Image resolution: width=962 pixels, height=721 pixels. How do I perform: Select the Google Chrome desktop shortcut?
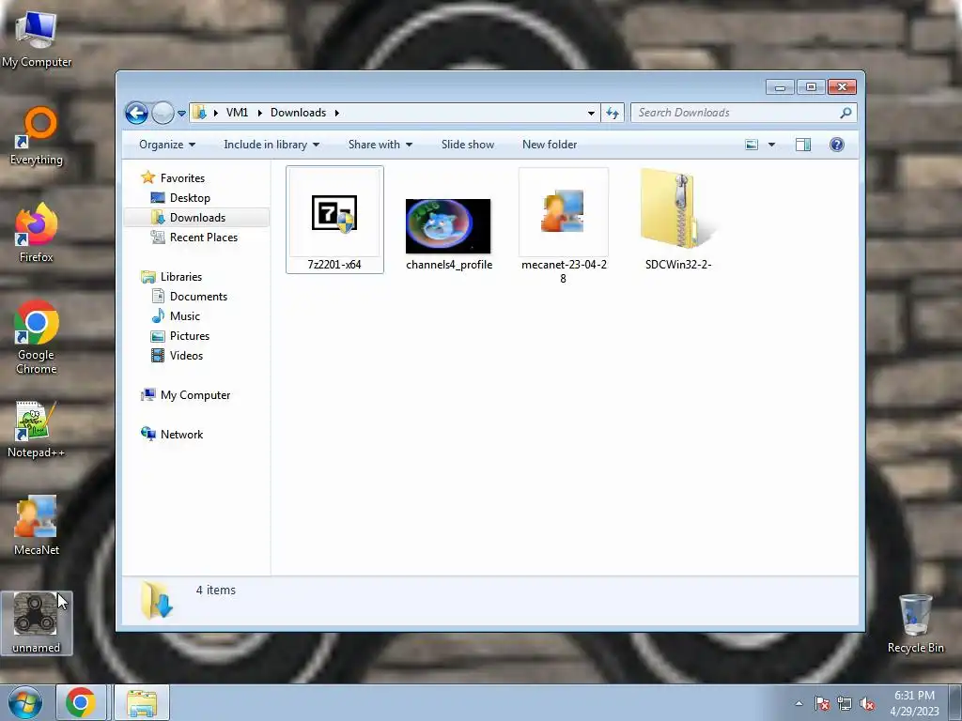click(37, 337)
